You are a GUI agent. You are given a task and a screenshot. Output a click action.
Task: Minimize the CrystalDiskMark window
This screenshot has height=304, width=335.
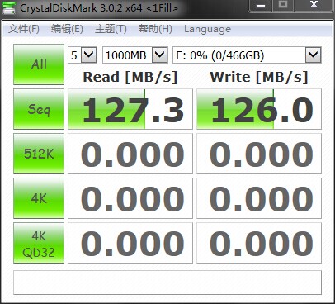pos(261,6)
